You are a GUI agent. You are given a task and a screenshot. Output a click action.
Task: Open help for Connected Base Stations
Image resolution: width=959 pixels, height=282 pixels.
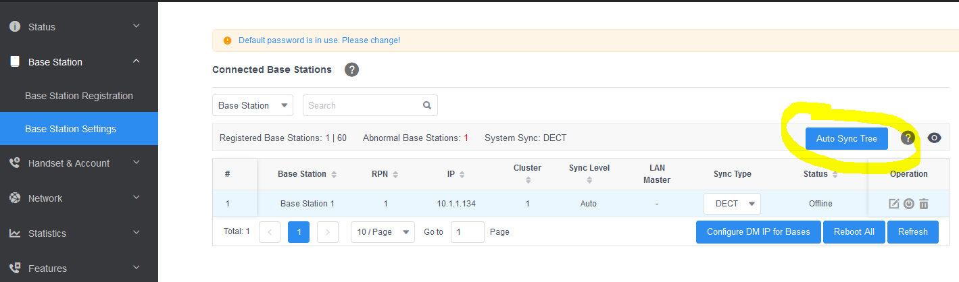click(351, 69)
